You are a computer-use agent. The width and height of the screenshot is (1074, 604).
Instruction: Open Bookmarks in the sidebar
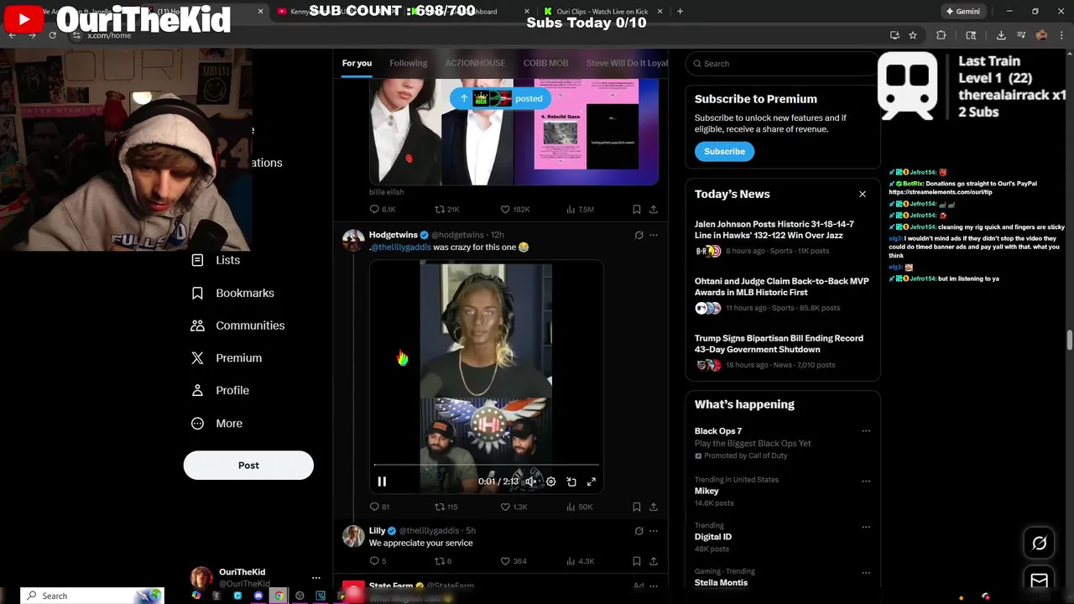[x=232, y=293]
